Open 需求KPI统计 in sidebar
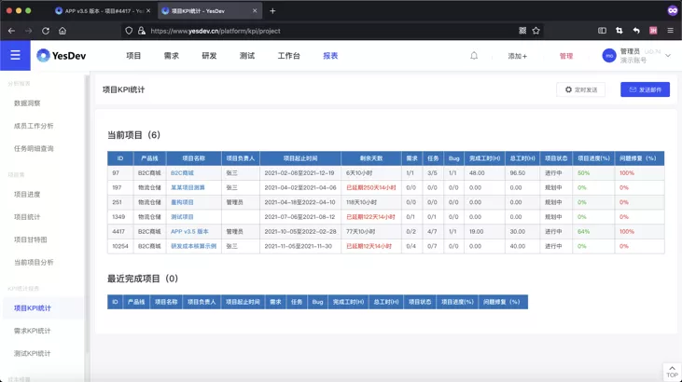Image resolution: width=682 pixels, height=382 pixels. click(x=32, y=331)
